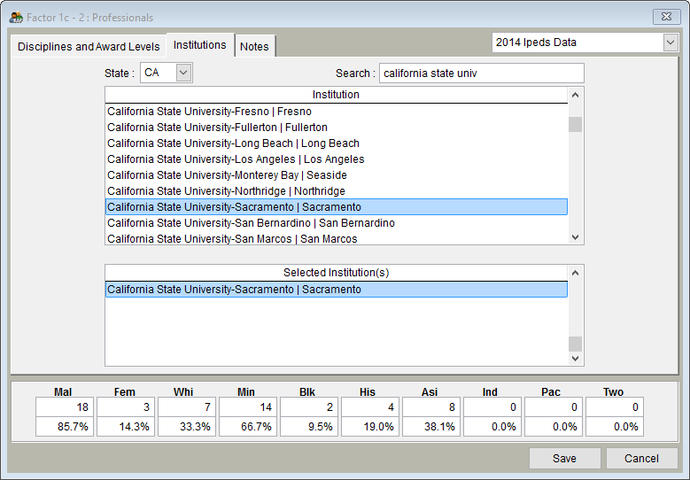Click up arrow of Institution list scrollbar
The height and width of the screenshot is (480, 690).
[575, 95]
